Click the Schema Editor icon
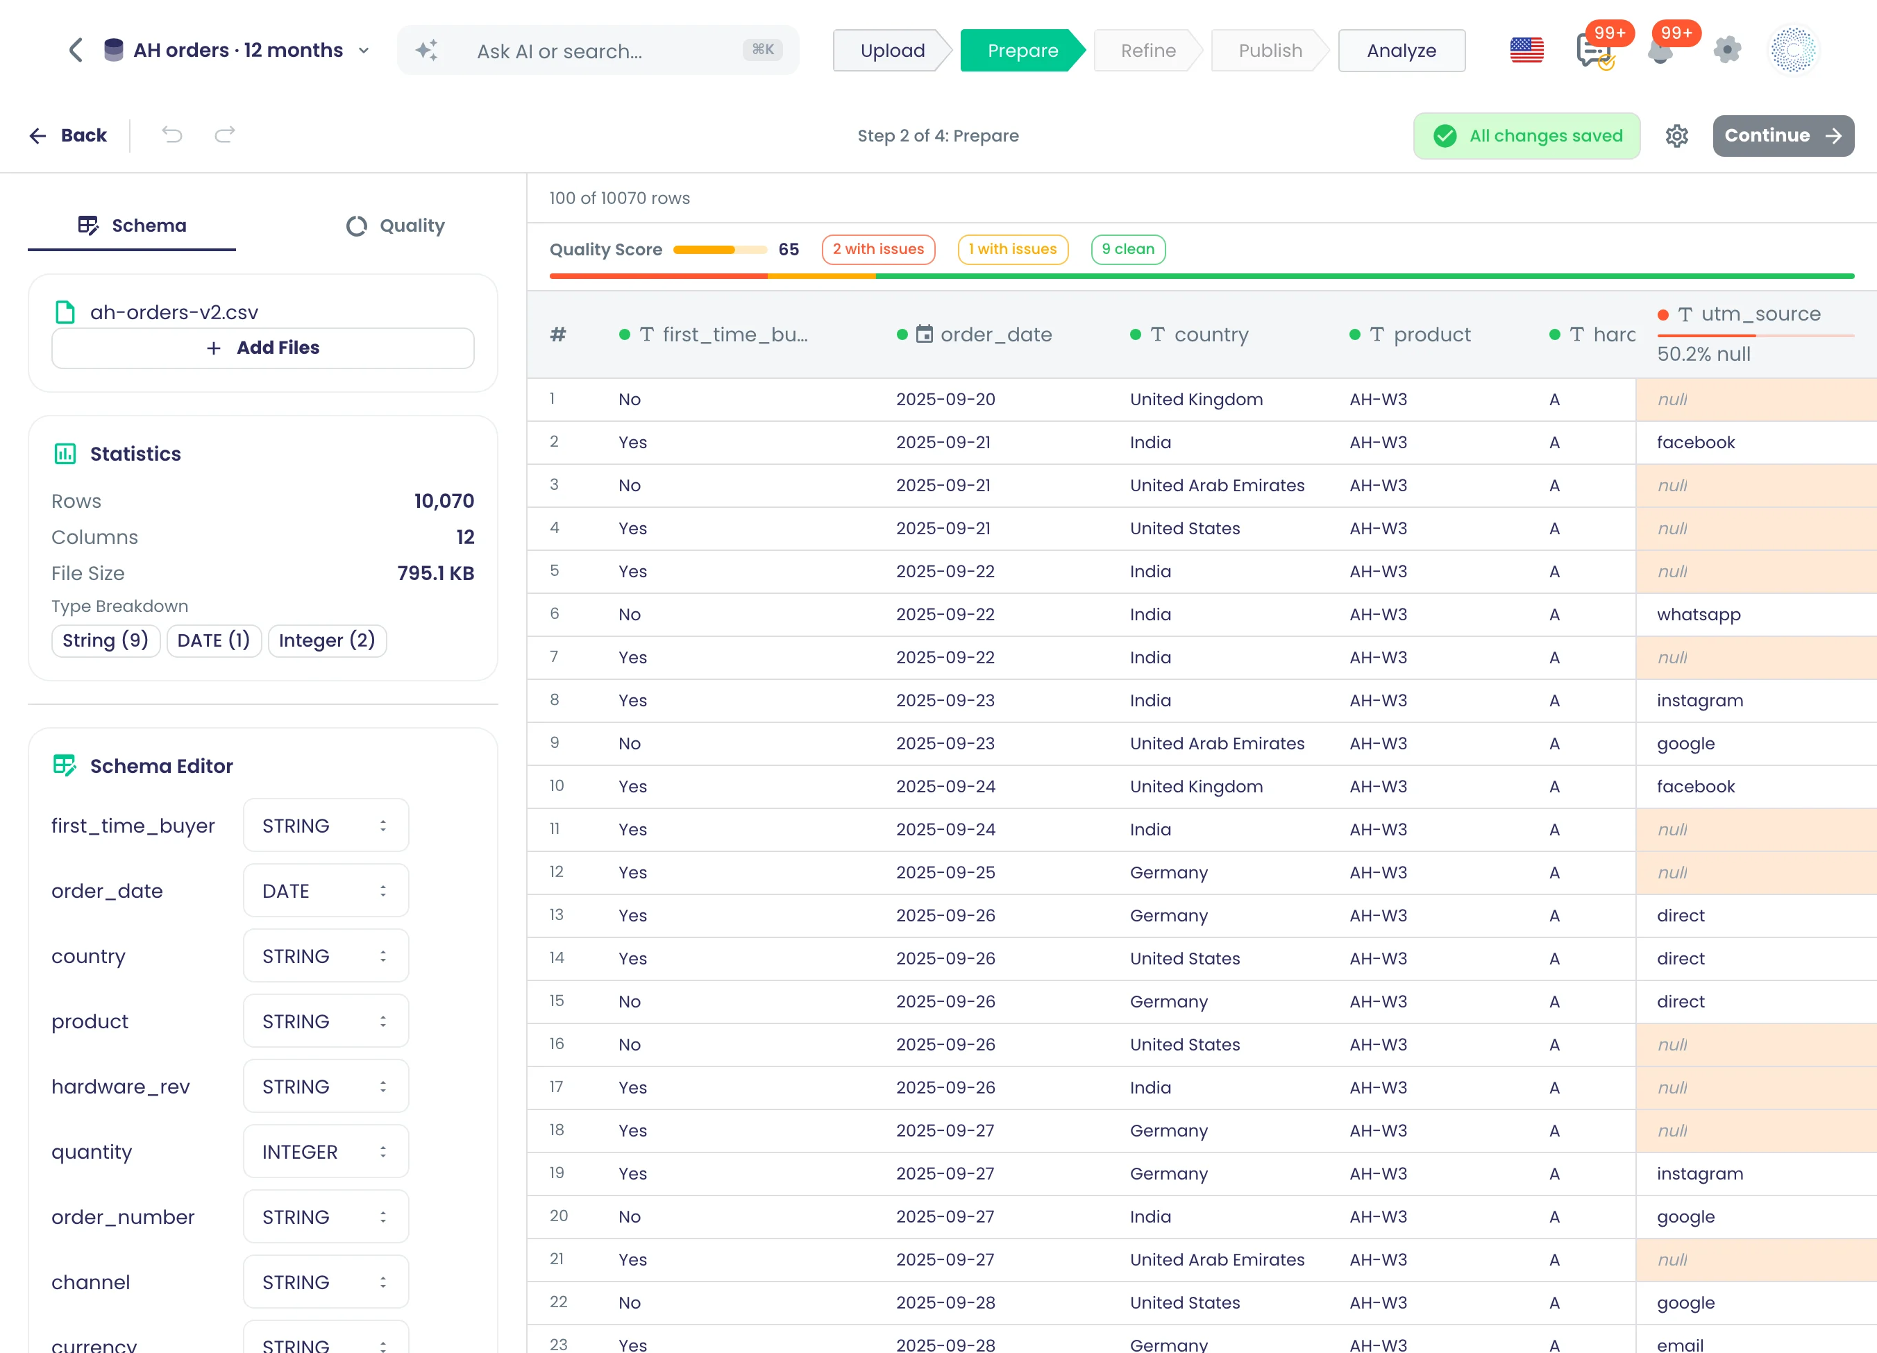Image resolution: width=1877 pixels, height=1353 pixels. pos(65,765)
